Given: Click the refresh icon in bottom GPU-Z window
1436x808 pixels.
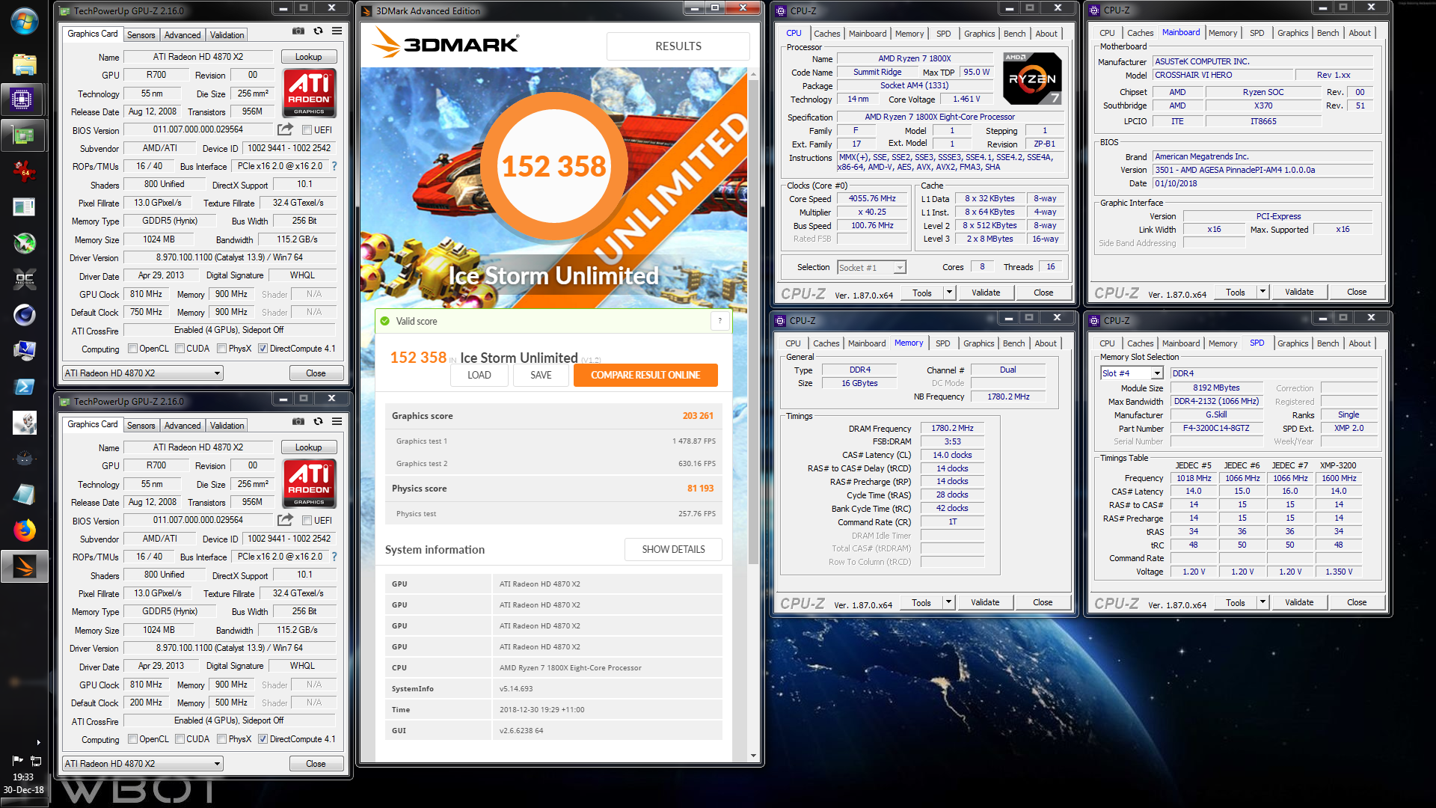Looking at the screenshot, I should click(318, 422).
